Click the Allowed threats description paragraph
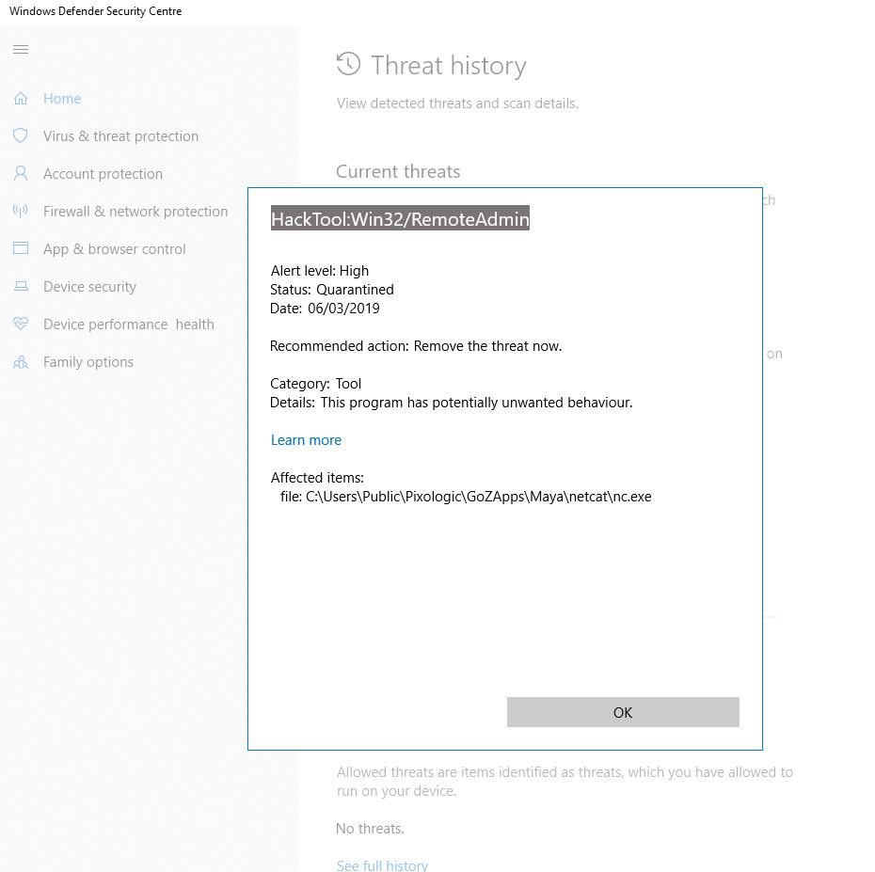Image resolution: width=875 pixels, height=872 pixels. 565,782
